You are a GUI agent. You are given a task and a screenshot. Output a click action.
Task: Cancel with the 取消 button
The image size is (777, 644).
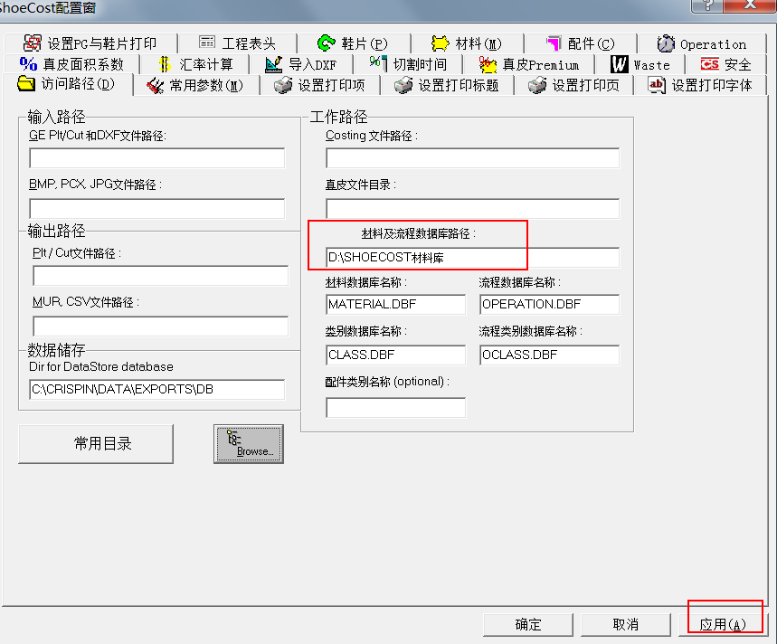(626, 624)
